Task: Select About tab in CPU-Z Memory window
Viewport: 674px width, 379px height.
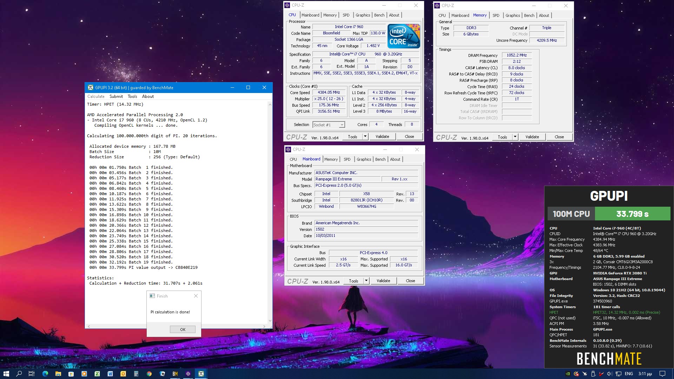Action: point(544,15)
